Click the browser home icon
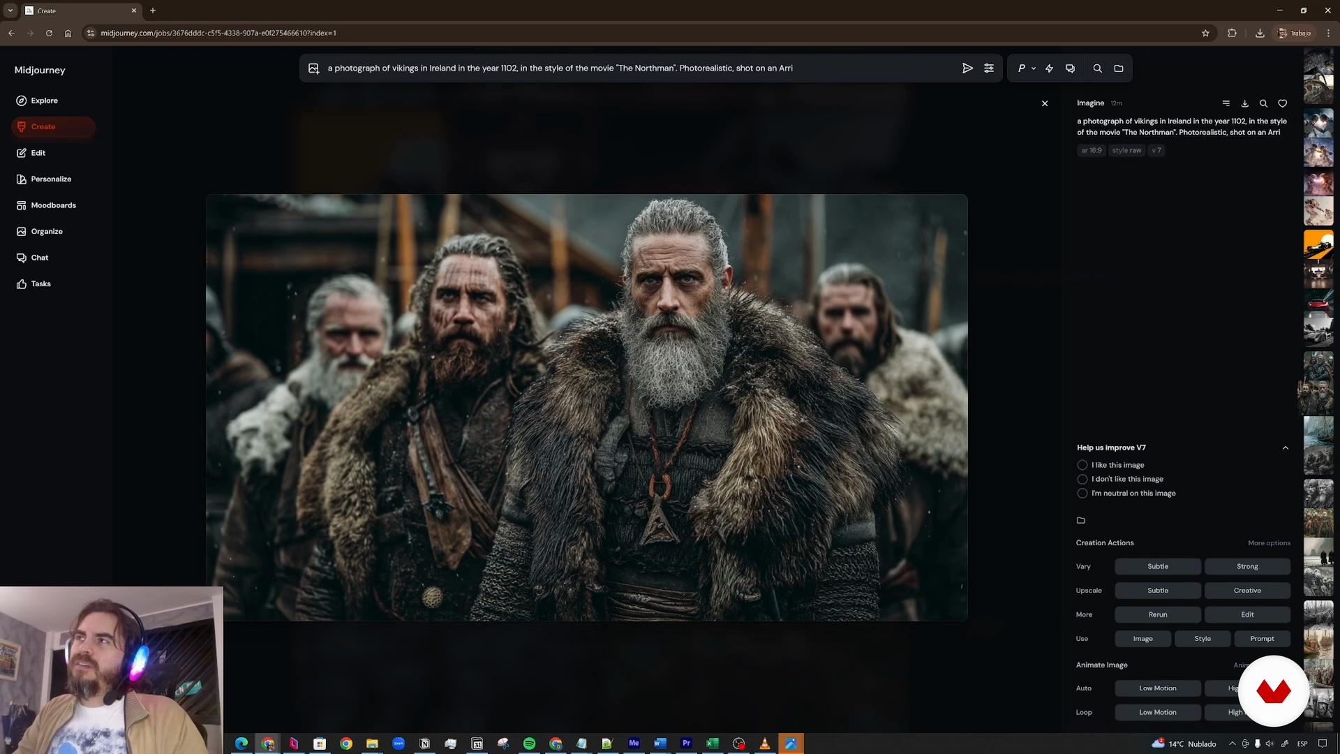This screenshot has height=754, width=1340. [x=68, y=33]
